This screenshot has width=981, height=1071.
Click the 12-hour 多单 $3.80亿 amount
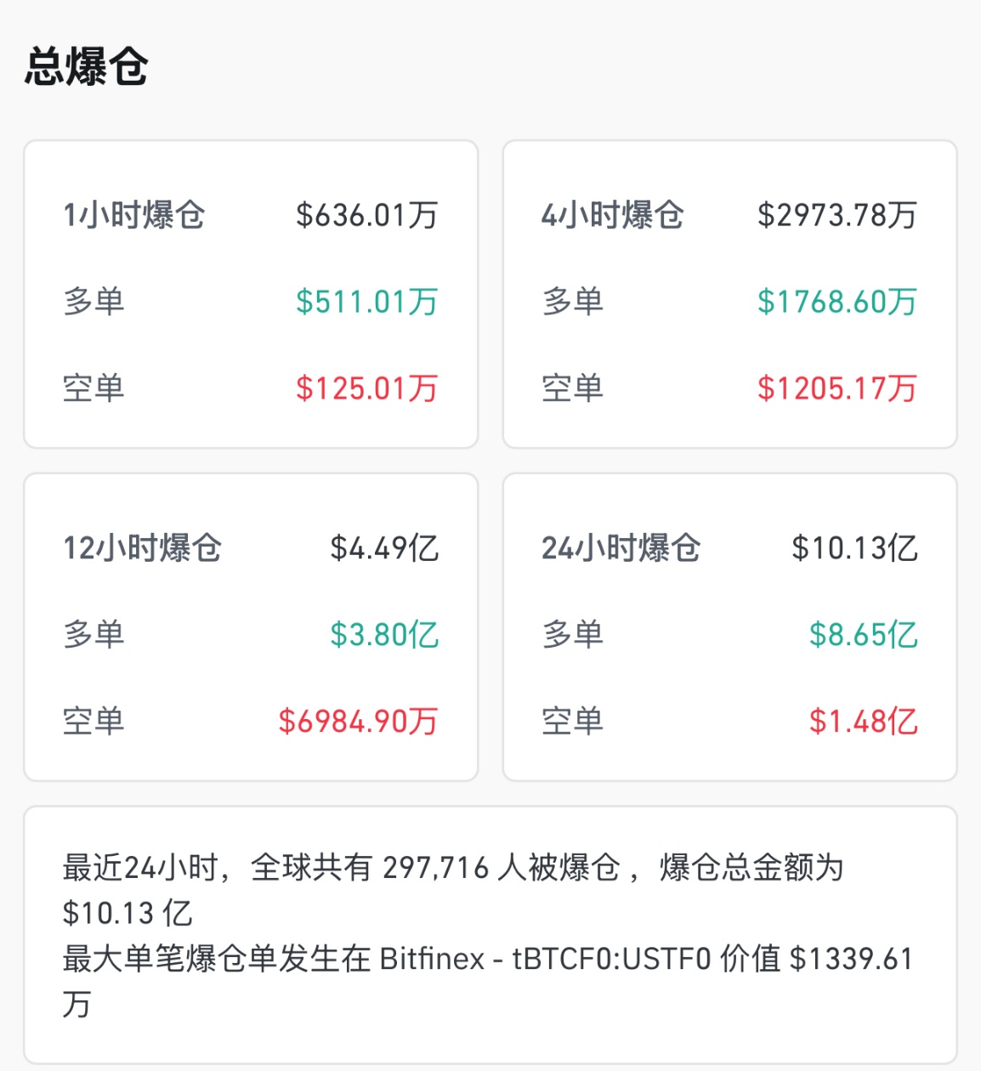click(x=384, y=635)
